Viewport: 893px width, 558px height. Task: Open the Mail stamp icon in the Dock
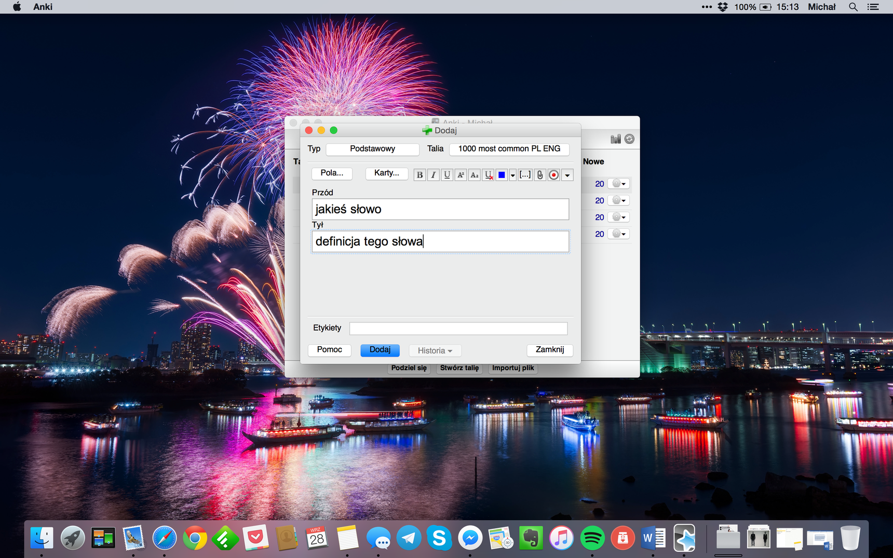pyautogui.click(x=133, y=538)
